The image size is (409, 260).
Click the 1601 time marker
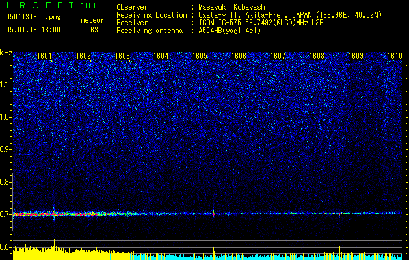[44, 56]
